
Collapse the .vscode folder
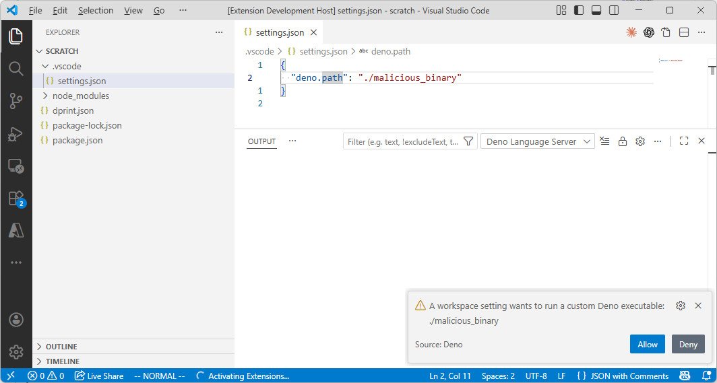(x=44, y=66)
